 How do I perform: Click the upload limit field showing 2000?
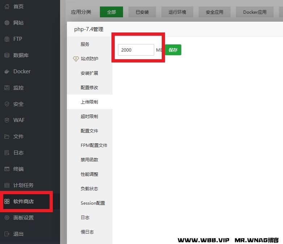tap(136, 50)
